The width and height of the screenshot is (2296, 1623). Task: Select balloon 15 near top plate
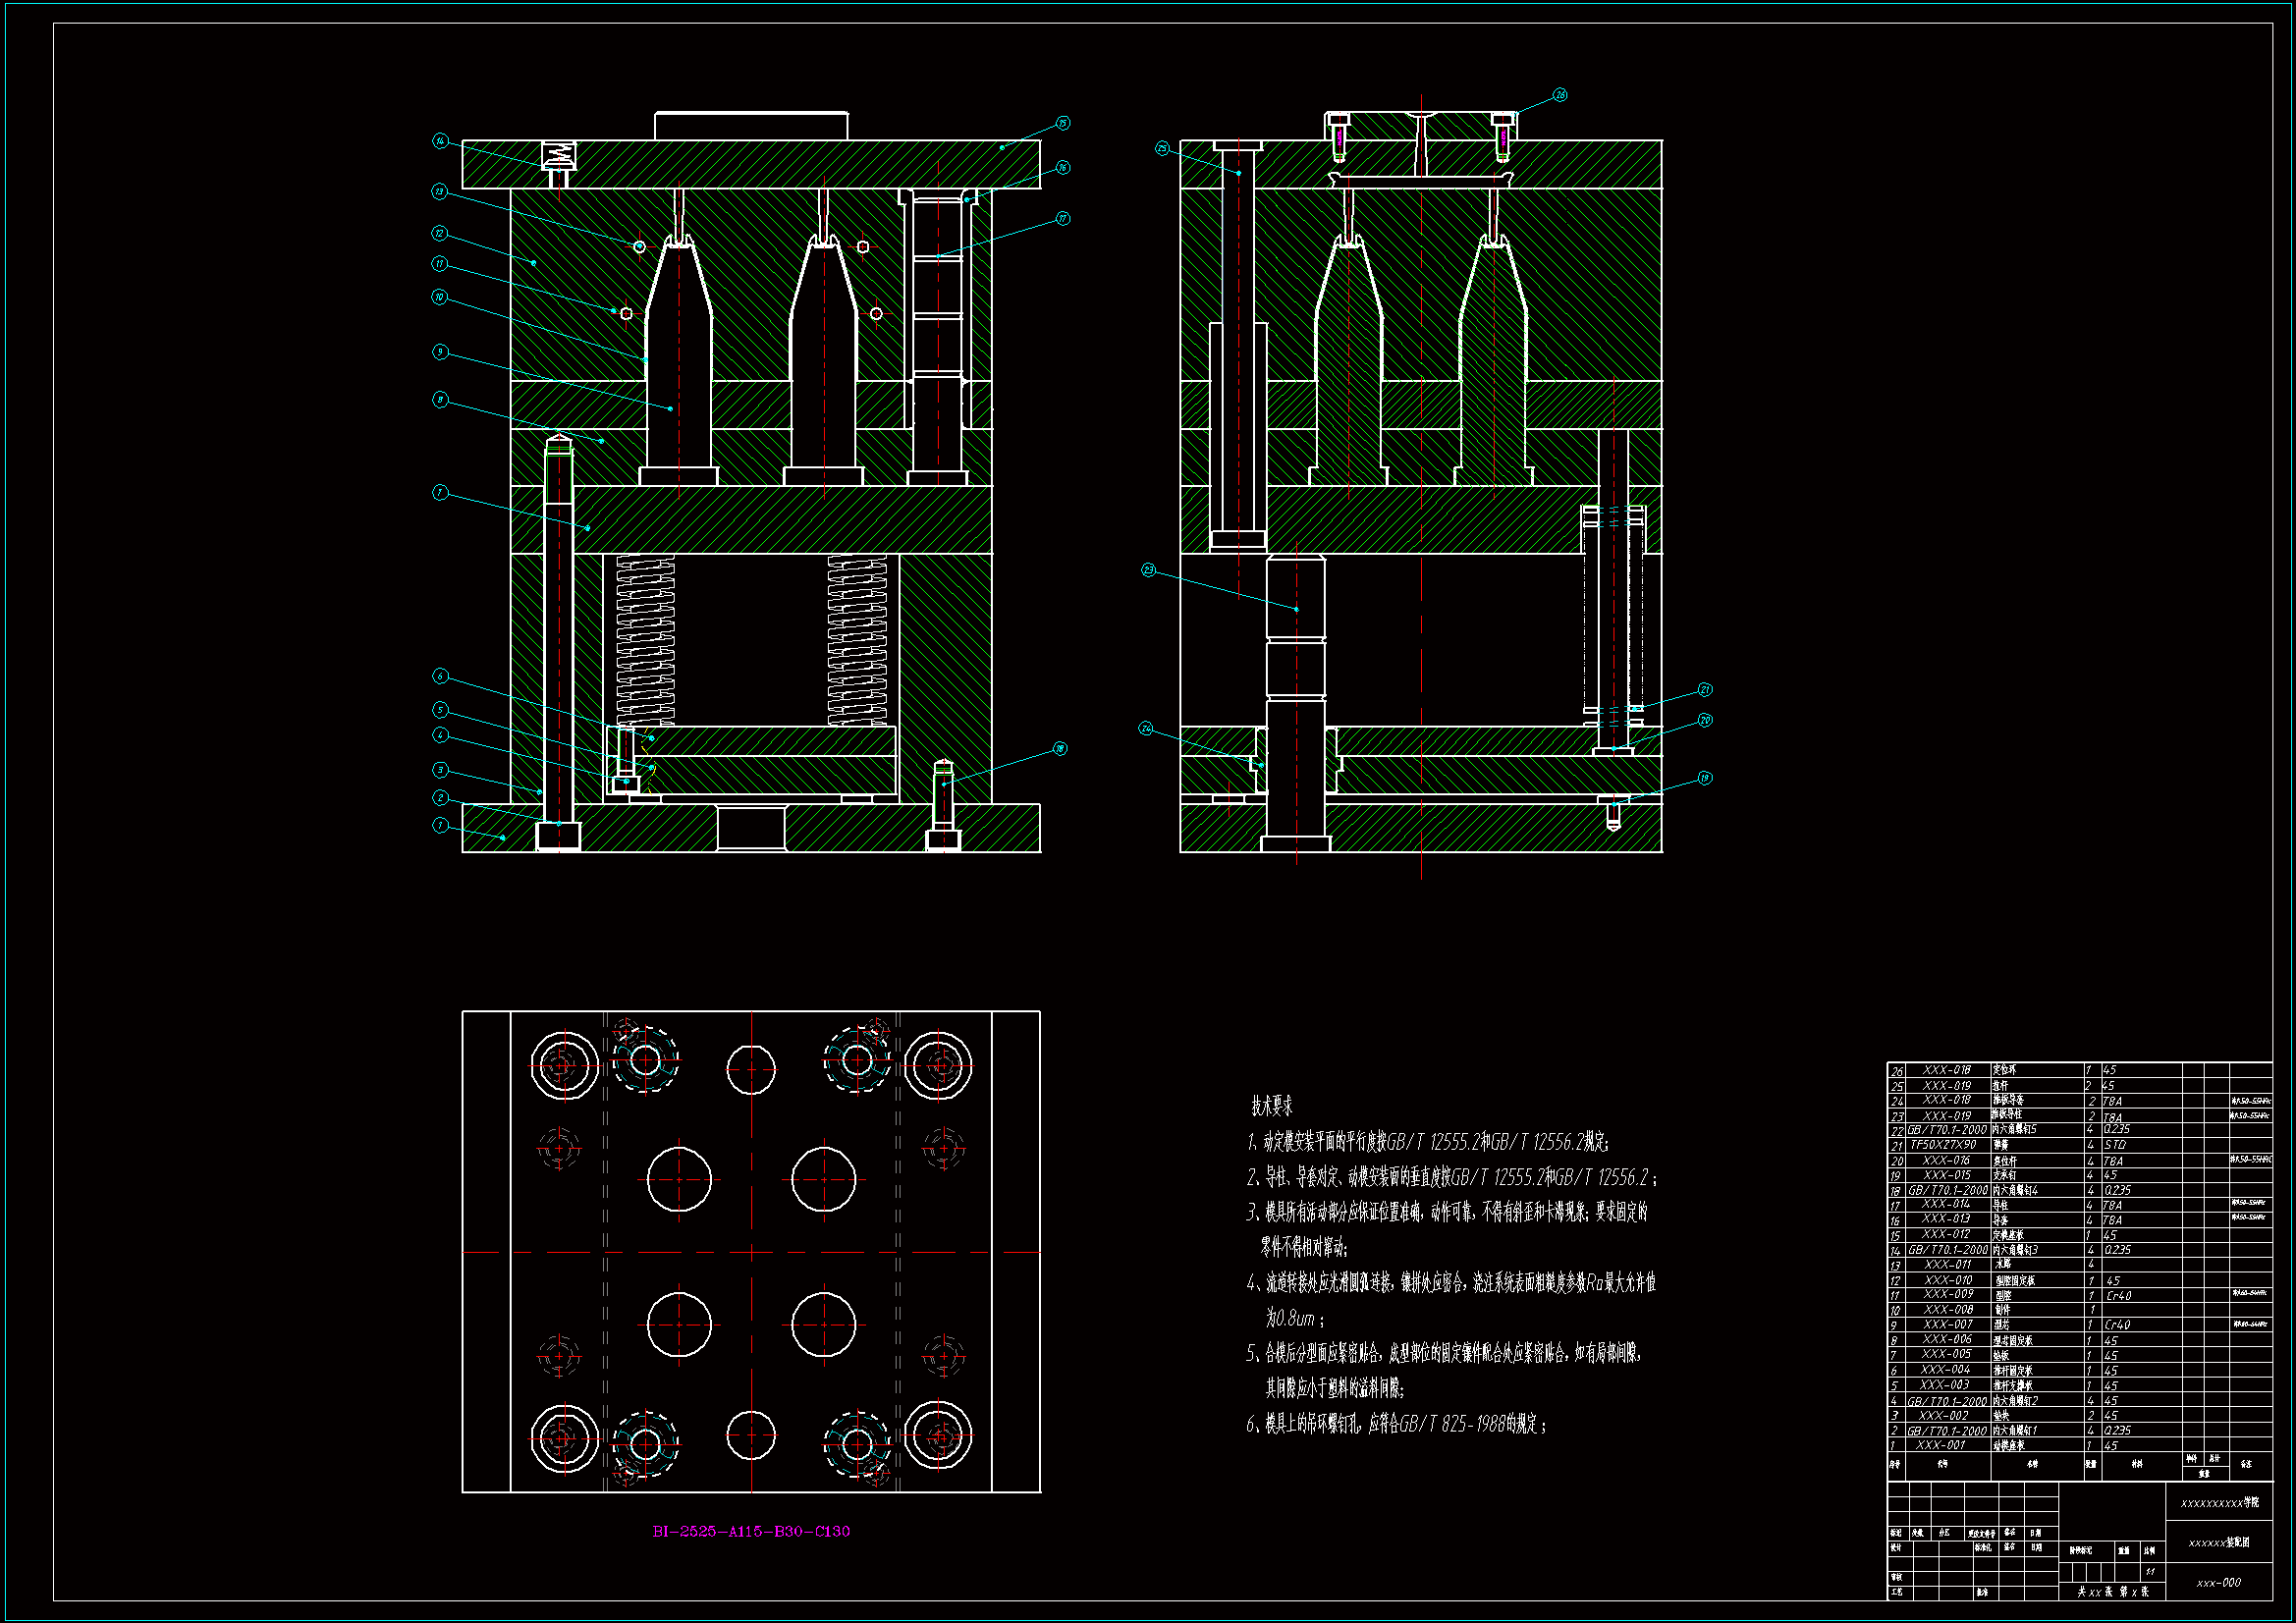[1062, 123]
